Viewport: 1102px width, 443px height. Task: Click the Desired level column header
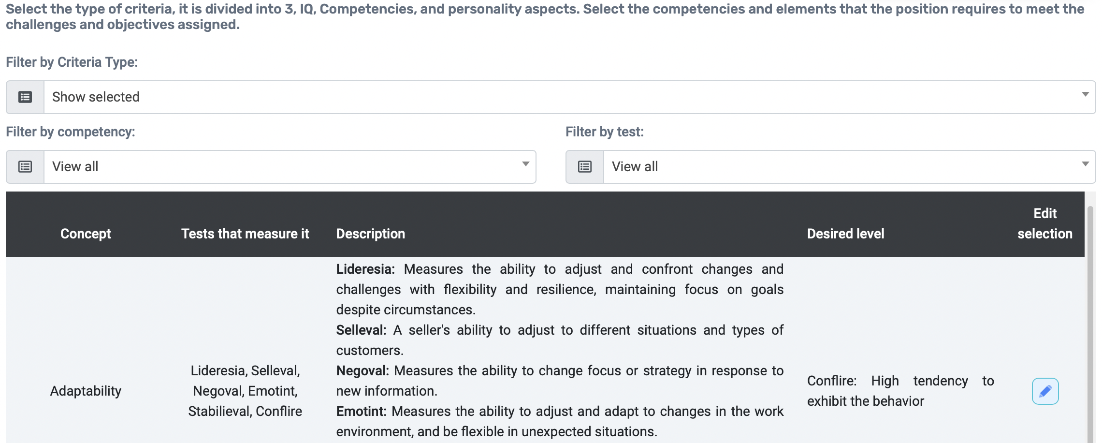845,234
